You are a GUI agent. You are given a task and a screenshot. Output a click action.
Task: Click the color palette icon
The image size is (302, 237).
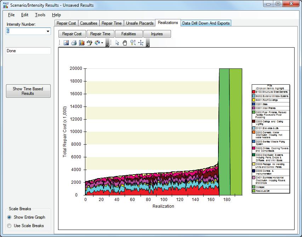(97, 43)
